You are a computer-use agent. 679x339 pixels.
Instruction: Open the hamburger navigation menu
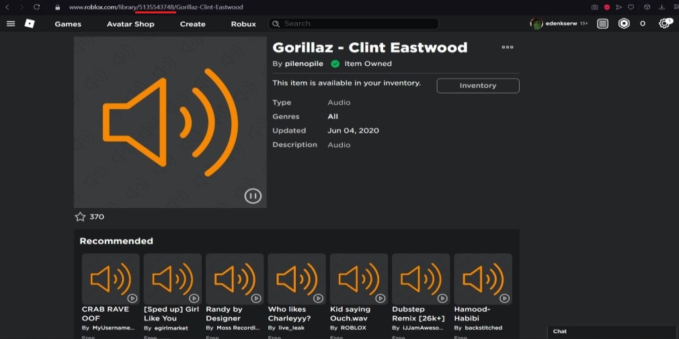pyautogui.click(x=10, y=23)
